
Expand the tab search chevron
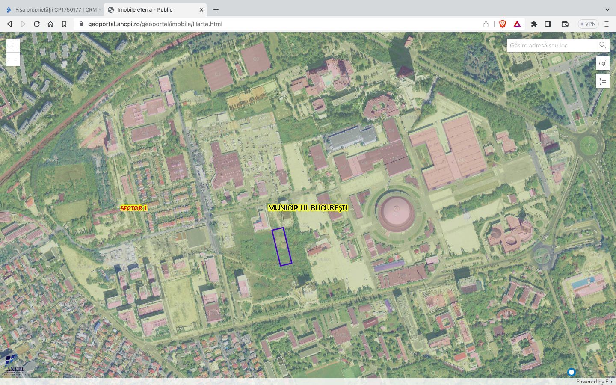607,9
